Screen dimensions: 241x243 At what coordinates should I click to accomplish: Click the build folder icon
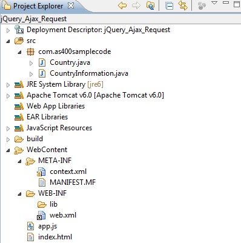(19, 139)
